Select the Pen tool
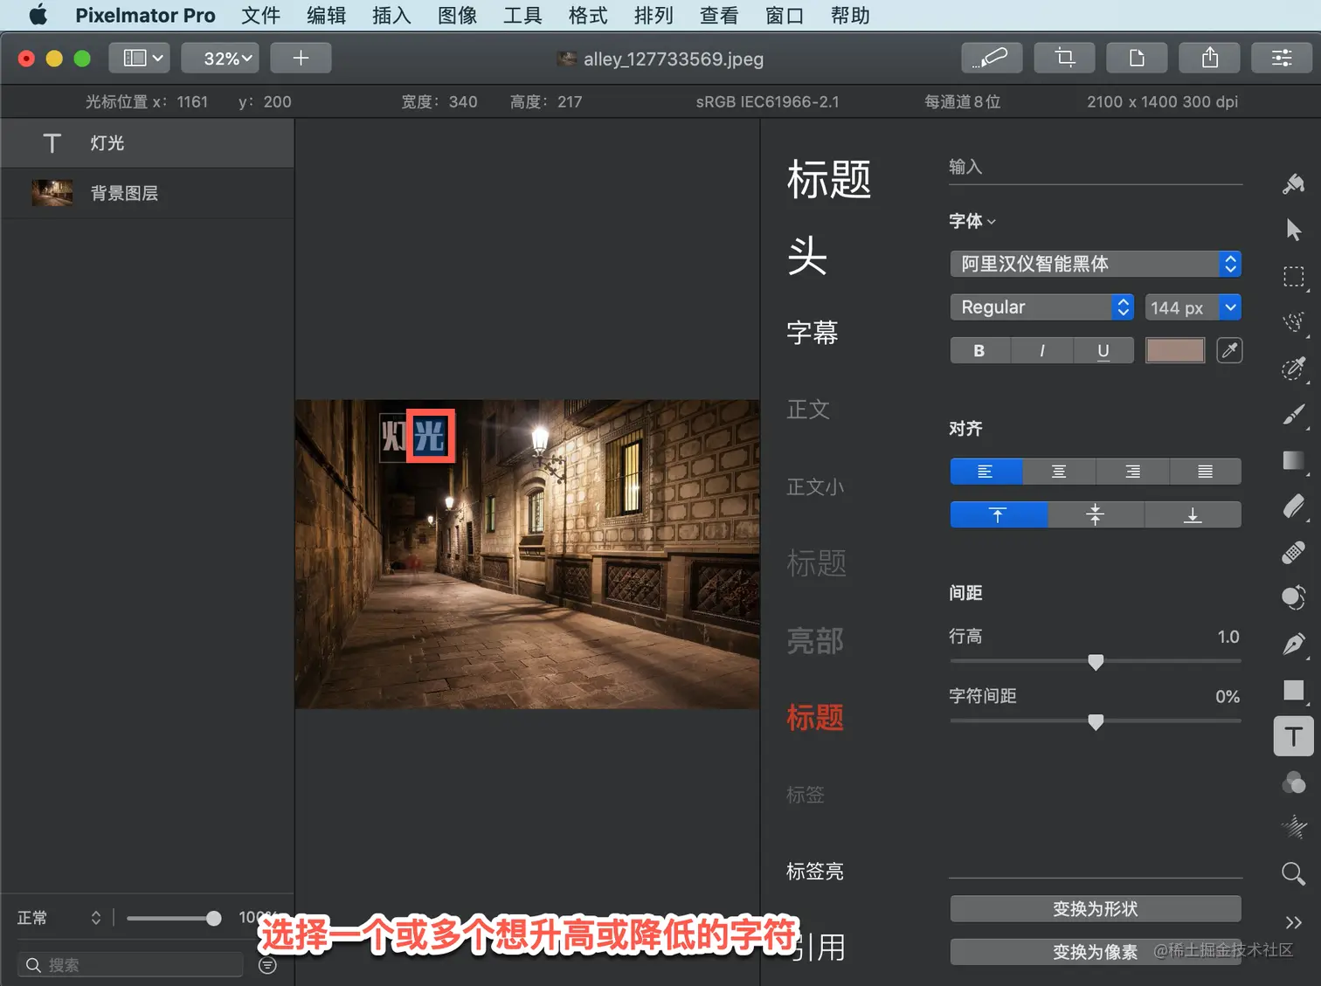 click(1293, 645)
